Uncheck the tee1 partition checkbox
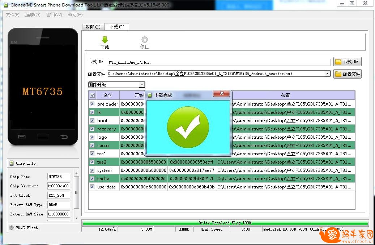This screenshot has height=245, width=375. point(92,154)
